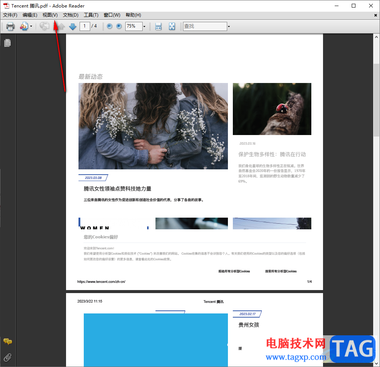Image resolution: width=380 pixels, height=367 pixels.
Task: Click the ladybug photo
Action: (272, 109)
